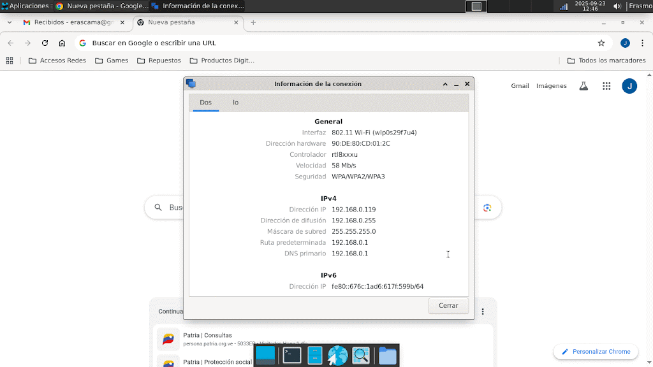Screen dimensions: 653x367
Task: Open the Erasmo user menu
Action: point(640,6)
